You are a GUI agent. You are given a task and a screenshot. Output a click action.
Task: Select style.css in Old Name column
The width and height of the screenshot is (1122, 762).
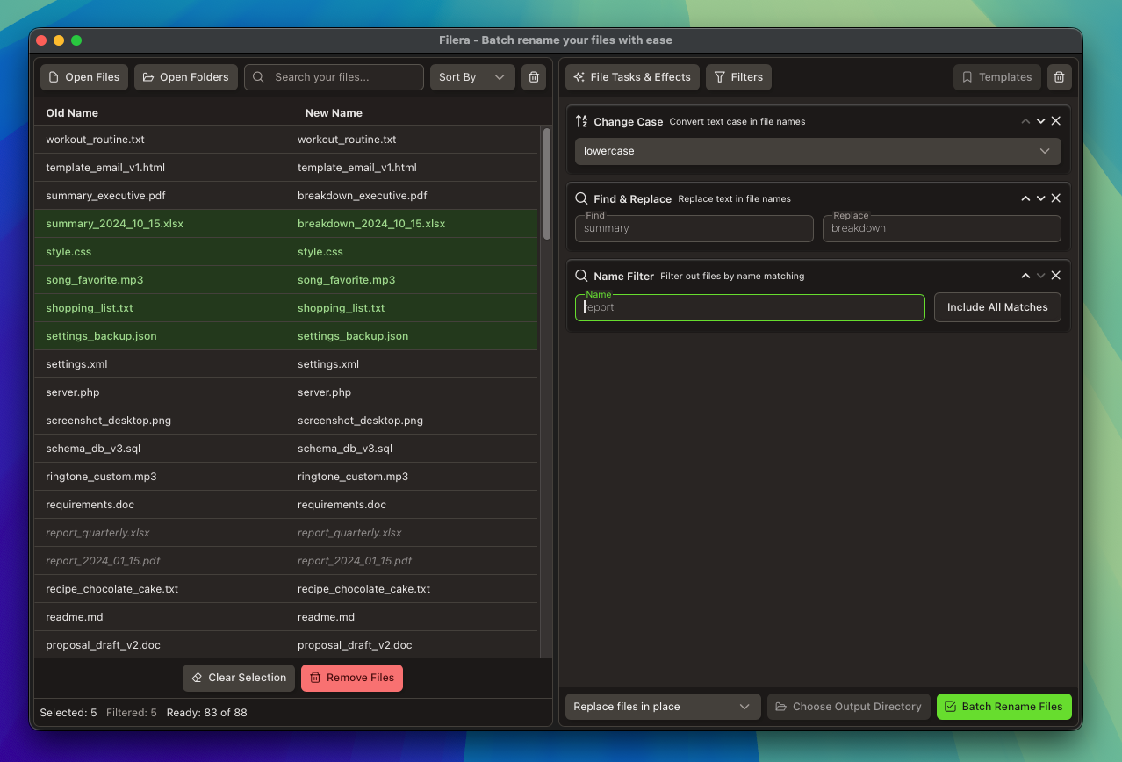point(68,252)
